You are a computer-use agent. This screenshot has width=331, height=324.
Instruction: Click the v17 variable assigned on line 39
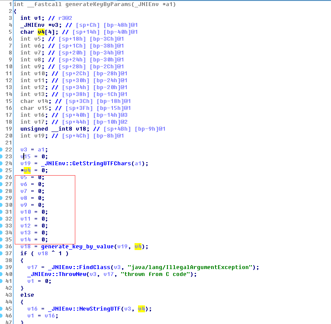pos(32,267)
